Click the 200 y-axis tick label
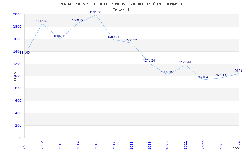242x151 pixels. [x=18, y=125]
